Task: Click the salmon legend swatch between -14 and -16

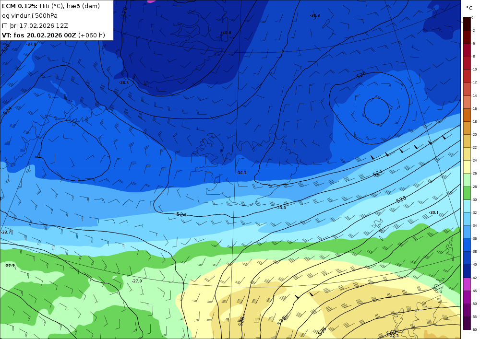Action: point(467,102)
